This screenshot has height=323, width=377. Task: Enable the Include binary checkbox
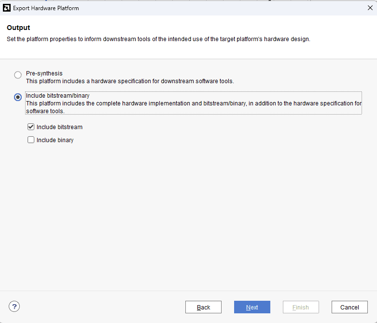pyautogui.click(x=31, y=140)
